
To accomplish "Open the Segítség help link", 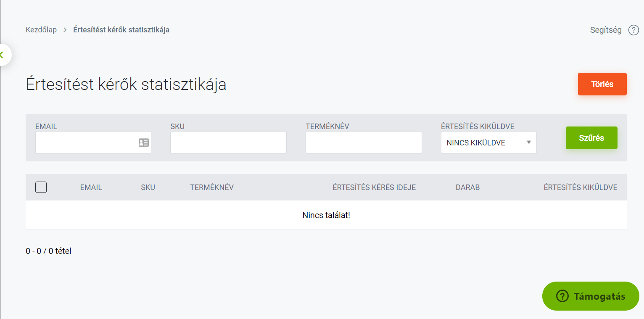I will point(606,30).
